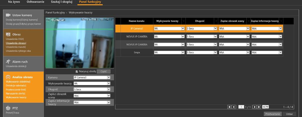This screenshot has height=117, width=302.
Task: Open Wykrywanie twarzy dropdown in 5mpx row
Action: (x=169, y=52)
